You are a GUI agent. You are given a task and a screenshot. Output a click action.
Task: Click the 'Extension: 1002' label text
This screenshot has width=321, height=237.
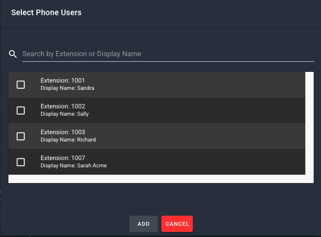(x=63, y=106)
